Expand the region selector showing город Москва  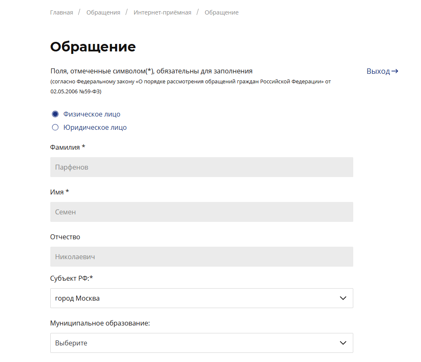tap(202, 298)
